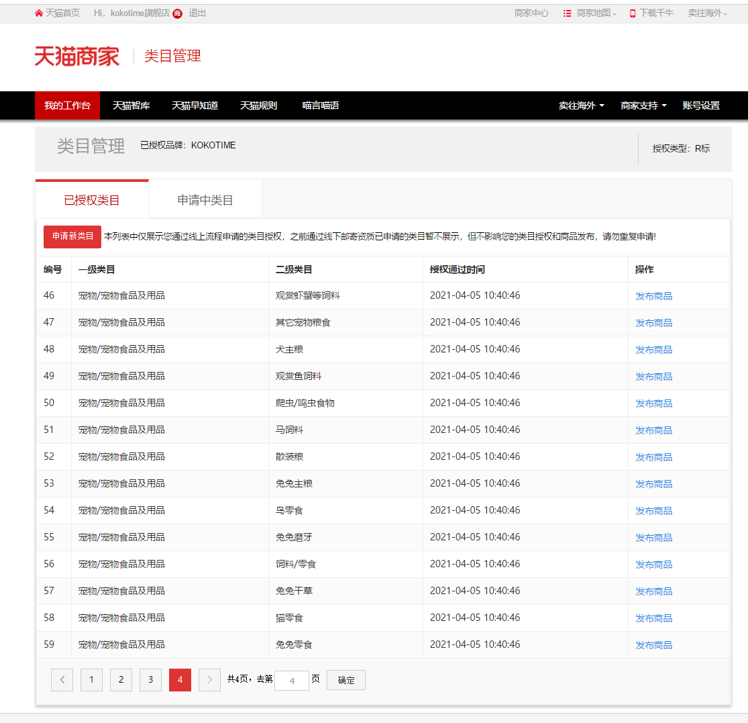This screenshot has width=748, height=723.
Task: Switch to the 申请中类目 tab
Action: (x=205, y=200)
